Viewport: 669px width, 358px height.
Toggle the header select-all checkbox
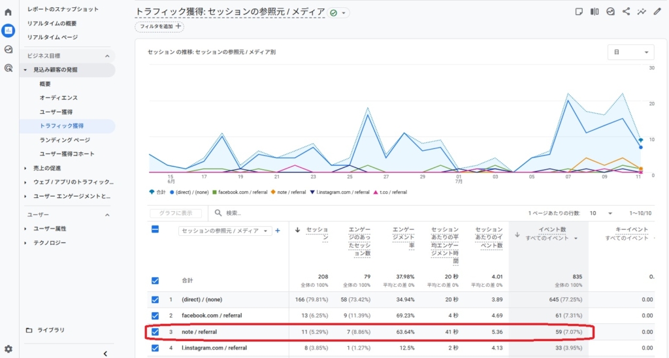pyautogui.click(x=155, y=229)
